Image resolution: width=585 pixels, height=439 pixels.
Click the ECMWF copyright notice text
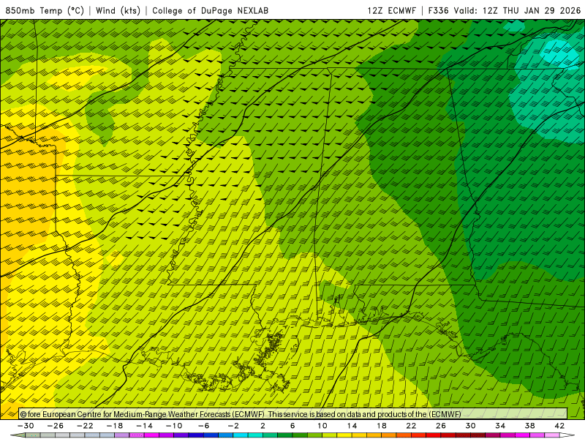(x=241, y=414)
